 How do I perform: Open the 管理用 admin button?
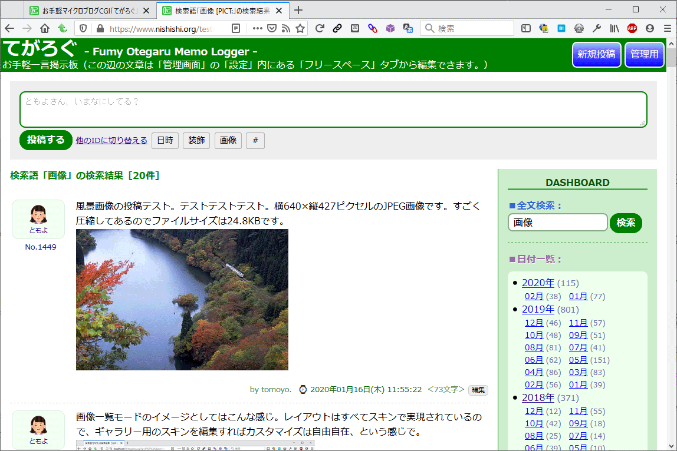coord(644,55)
